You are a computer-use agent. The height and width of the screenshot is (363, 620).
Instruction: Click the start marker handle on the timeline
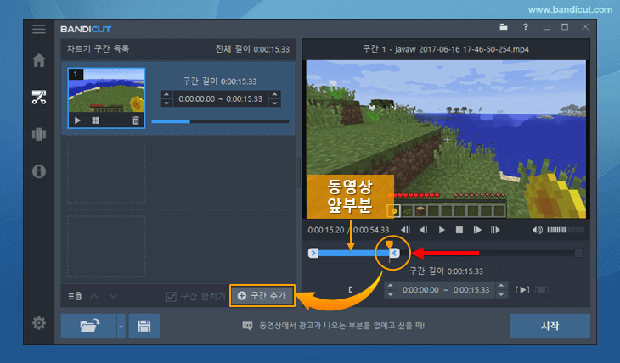tap(313, 253)
